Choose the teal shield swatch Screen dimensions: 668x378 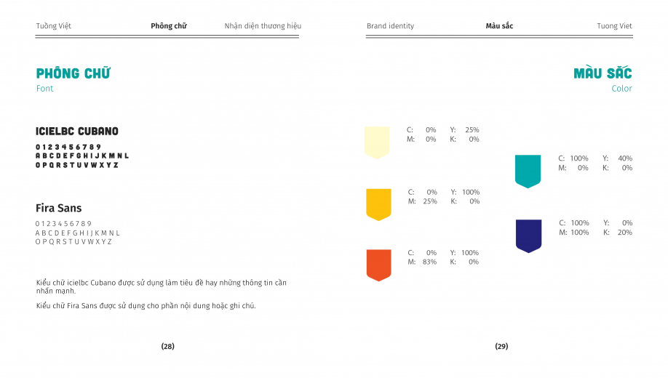click(x=528, y=172)
